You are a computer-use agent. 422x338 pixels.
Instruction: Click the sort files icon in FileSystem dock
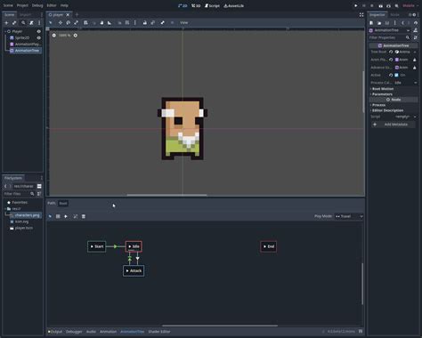point(39,194)
